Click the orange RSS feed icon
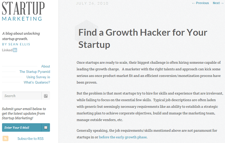Viewport: 225px width, 143px height. click(x=5, y=138)
